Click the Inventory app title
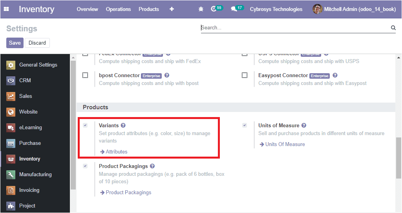 (37, 9)
